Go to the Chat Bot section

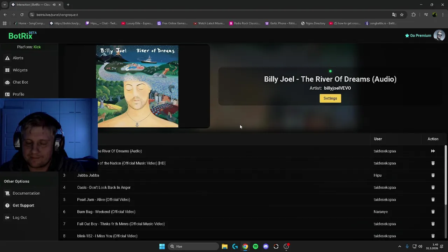pyautogui.click(x=20, y=82)
